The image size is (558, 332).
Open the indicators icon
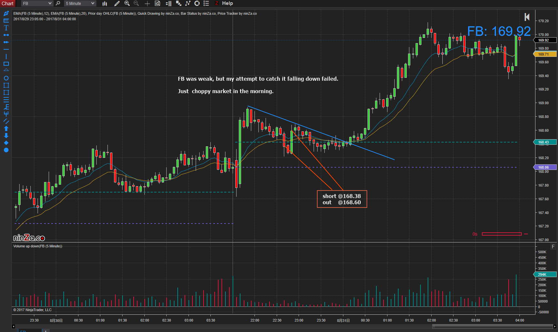188,4
